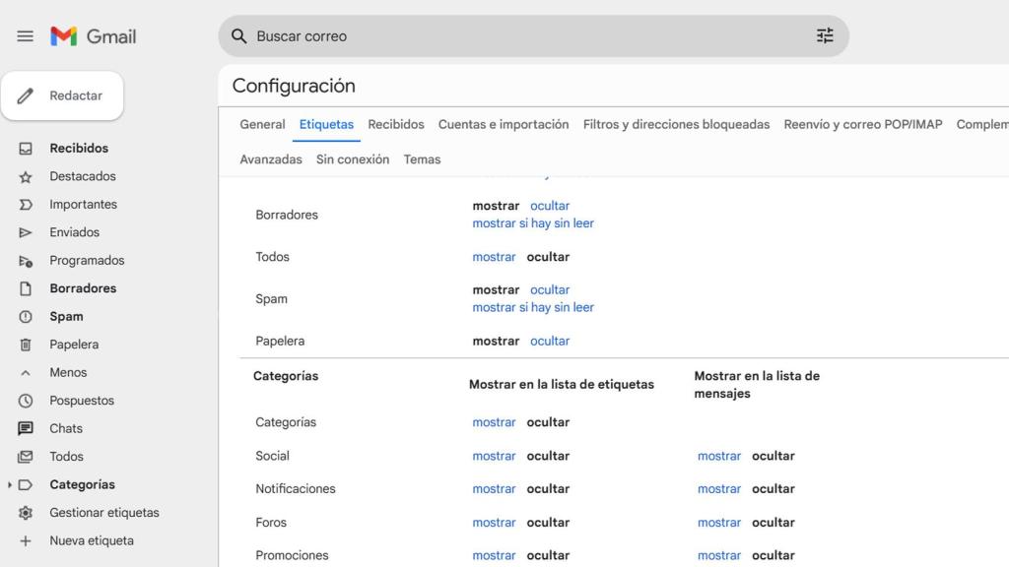
Task: Open the General settings tab
Action: (x=262, y=125)
